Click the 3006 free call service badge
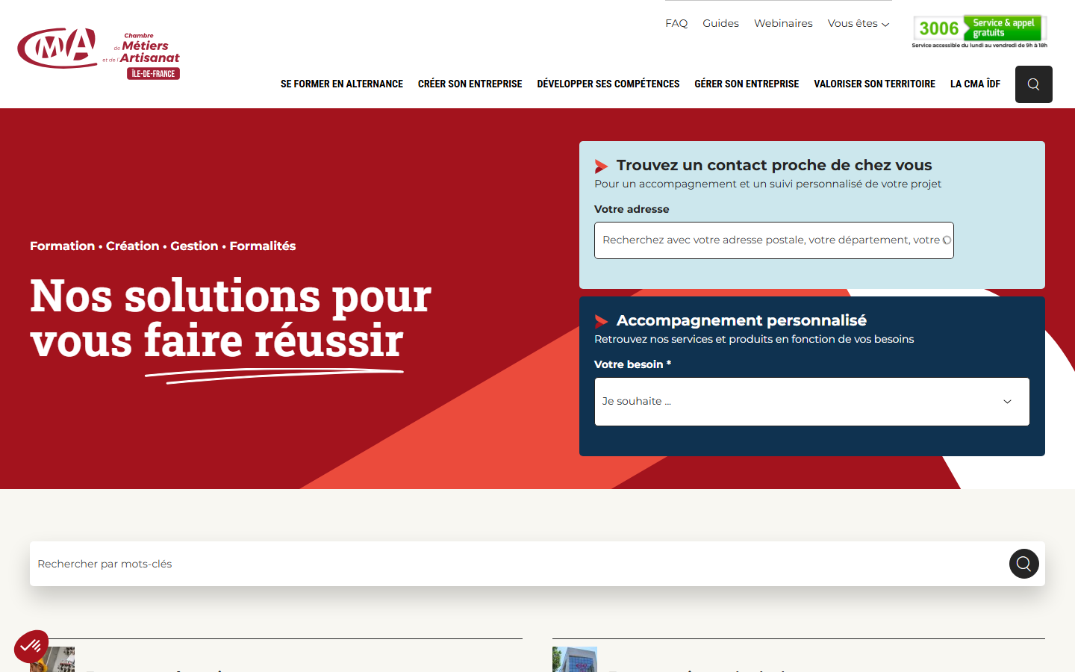1075x672 pixels. (979, 31)
